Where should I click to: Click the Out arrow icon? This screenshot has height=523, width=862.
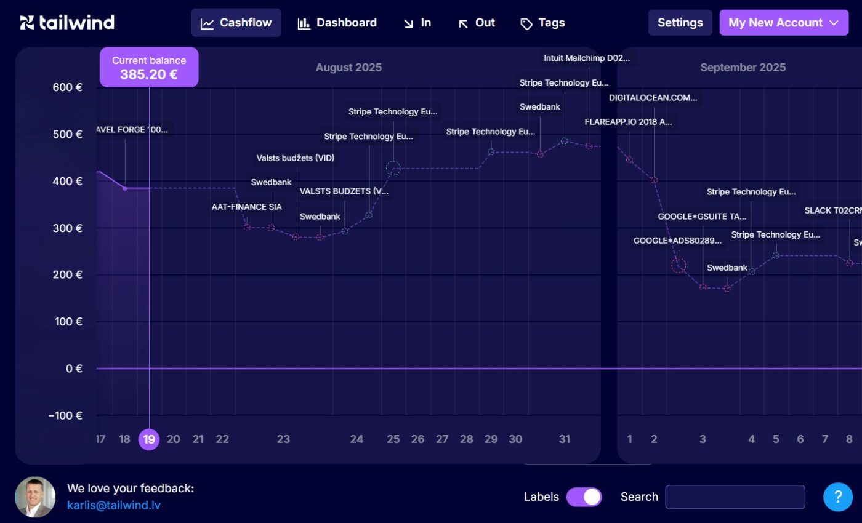pyautogui.click(x=463, y=23)
